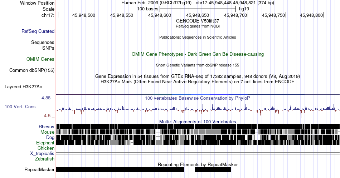Screen dimensions: 340x178
Task: Click the -4.5 PhyloP lower scale value
Action: pyautogui.click(x=47, y=116)
